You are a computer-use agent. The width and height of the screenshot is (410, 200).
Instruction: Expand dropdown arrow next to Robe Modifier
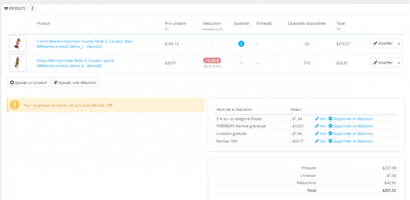[399, 63]
